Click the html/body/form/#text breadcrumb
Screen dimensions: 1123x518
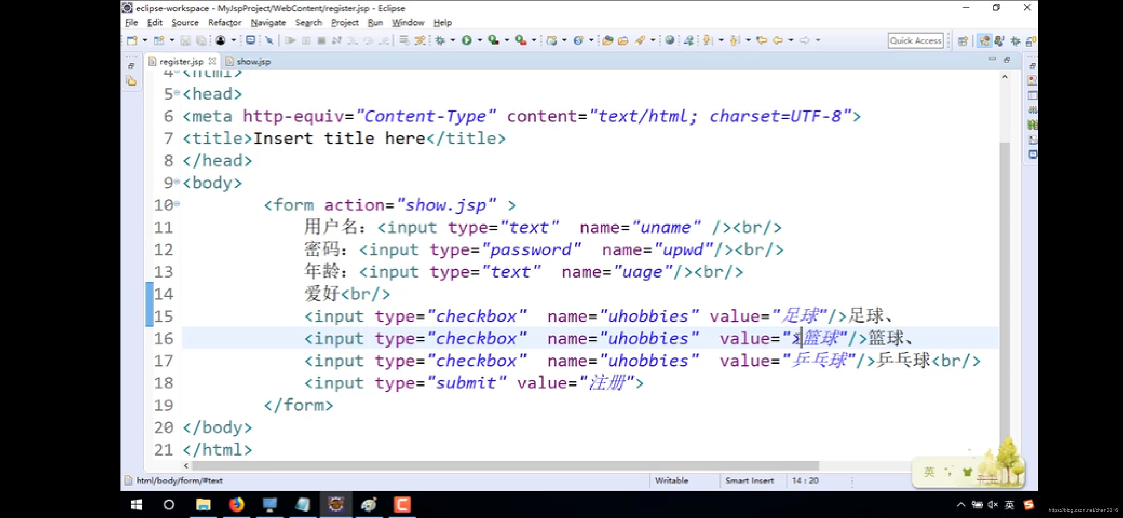point(179,481)
